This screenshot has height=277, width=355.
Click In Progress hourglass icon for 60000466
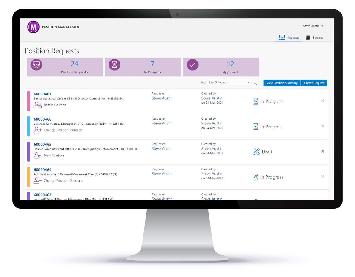[256, 127]
